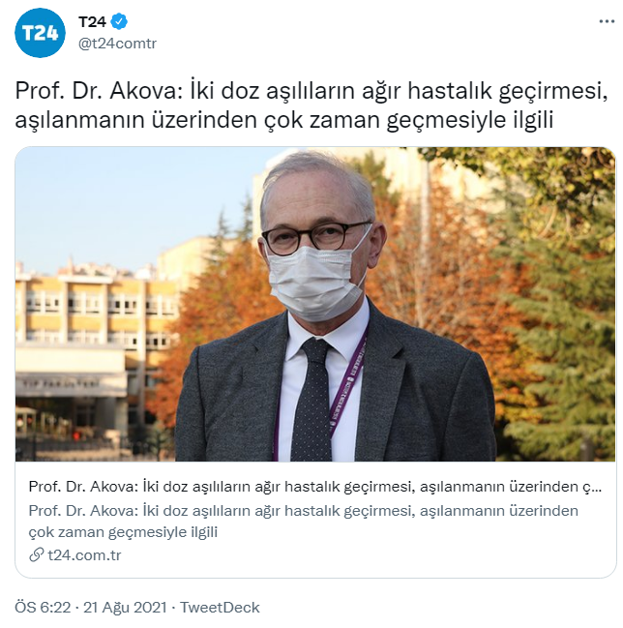Select the tweet's second line starting aşılanmanın
The image size is (623, 628).
point(283,120)
